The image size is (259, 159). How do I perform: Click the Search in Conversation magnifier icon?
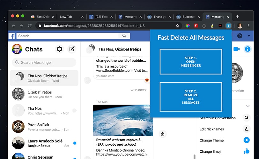coord(247,118)
